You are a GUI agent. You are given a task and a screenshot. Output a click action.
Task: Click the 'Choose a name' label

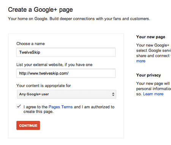pyautogui.click(x=30, y=44)
